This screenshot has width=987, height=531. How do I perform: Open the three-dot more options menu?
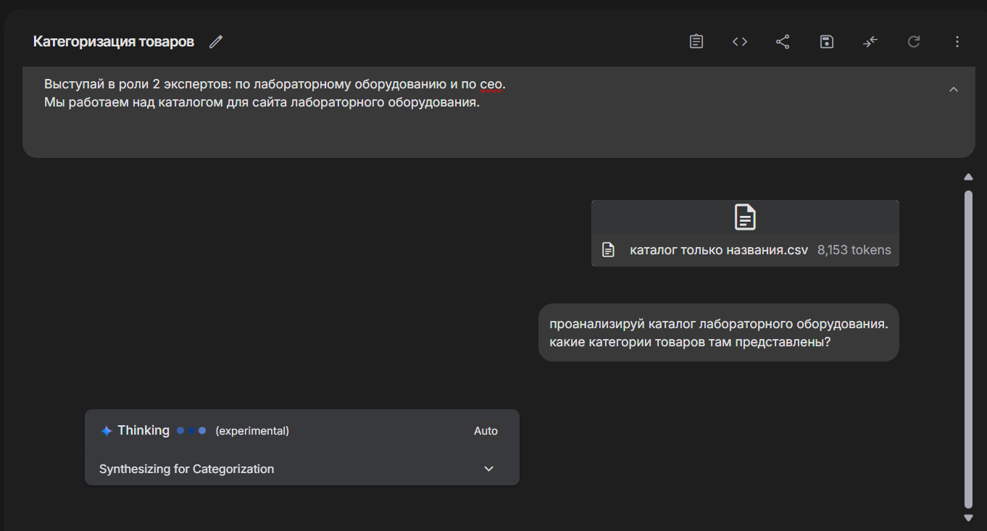click(x=957, y=42)
